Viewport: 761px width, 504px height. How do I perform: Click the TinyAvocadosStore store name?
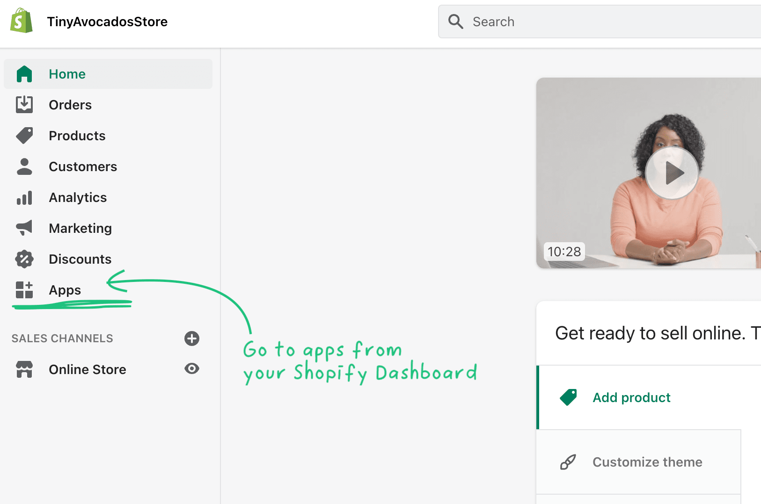point(107,22)
